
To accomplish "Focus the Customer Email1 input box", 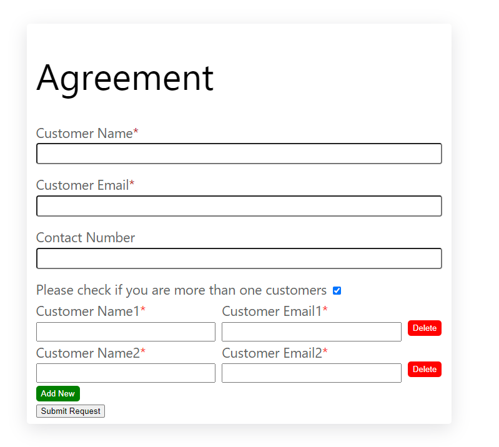I will point(311,332).
